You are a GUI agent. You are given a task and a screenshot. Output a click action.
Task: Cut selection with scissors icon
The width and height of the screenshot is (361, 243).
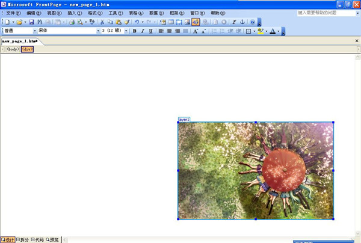(102, 22)
